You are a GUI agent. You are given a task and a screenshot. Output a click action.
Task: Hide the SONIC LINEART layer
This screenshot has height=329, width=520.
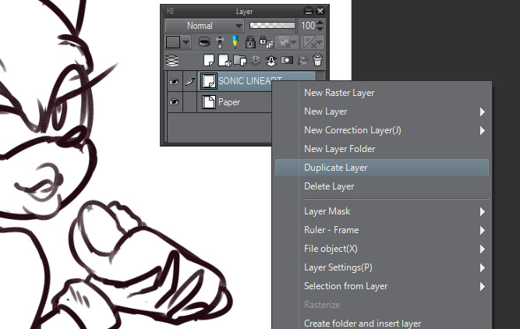click(x=173, y=80)
